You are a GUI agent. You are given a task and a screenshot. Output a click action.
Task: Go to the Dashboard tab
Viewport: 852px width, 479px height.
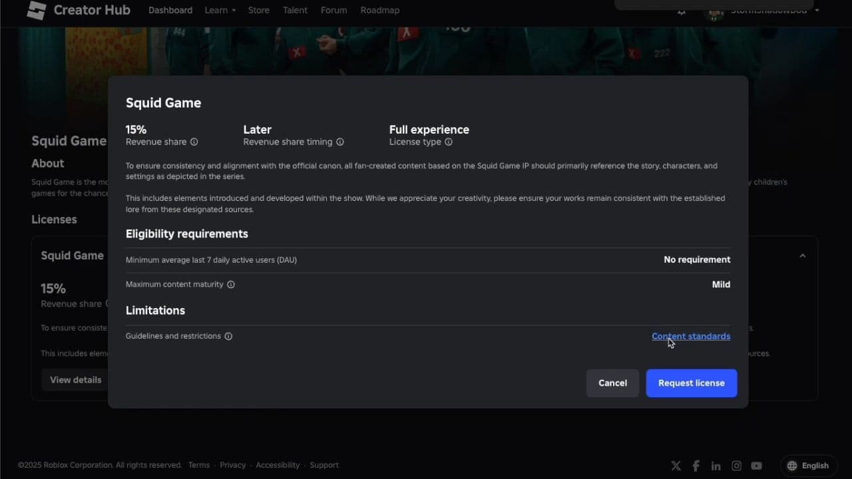[170, 10]
